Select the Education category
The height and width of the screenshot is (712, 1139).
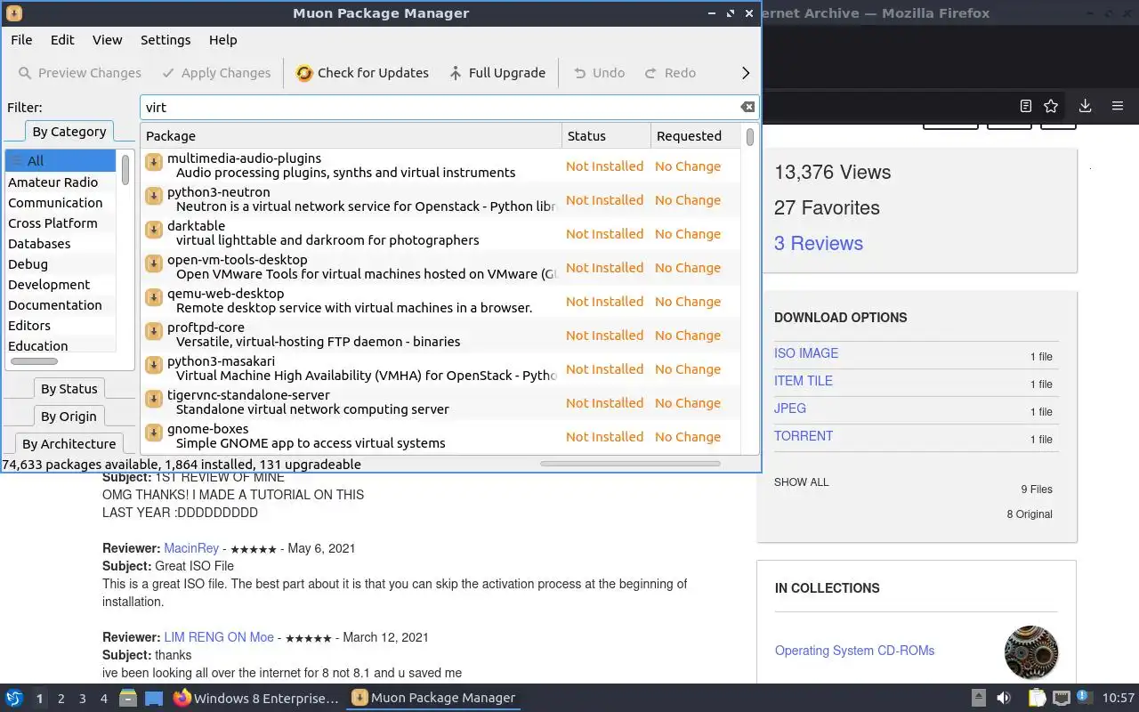coord(61,346)
